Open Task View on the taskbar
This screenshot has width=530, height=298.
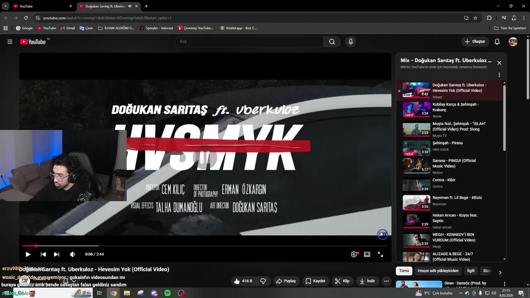[x=99, y=293]
